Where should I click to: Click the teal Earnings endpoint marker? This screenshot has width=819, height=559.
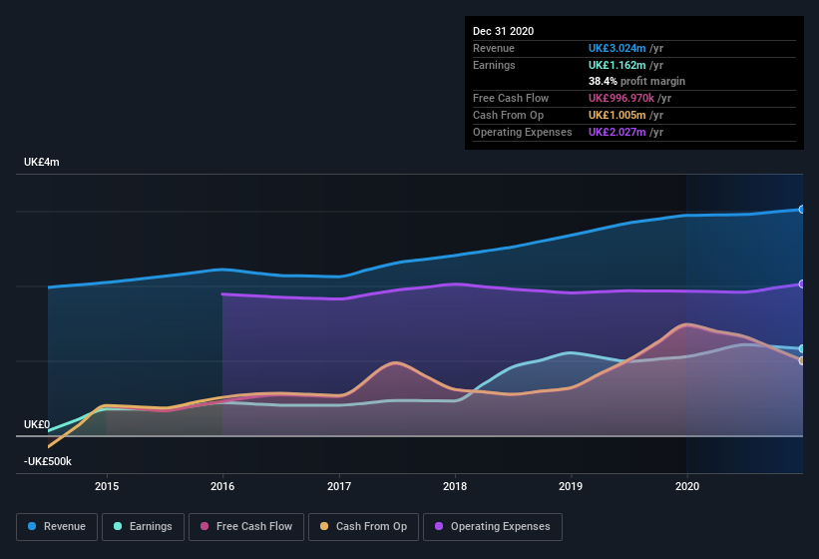(x=802, y=348)
